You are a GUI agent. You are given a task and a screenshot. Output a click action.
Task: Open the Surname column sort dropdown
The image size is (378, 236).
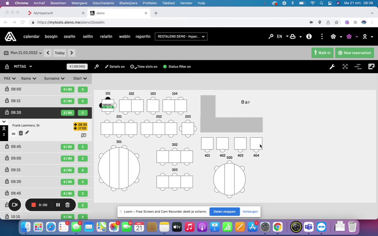(x=54, y=79)
